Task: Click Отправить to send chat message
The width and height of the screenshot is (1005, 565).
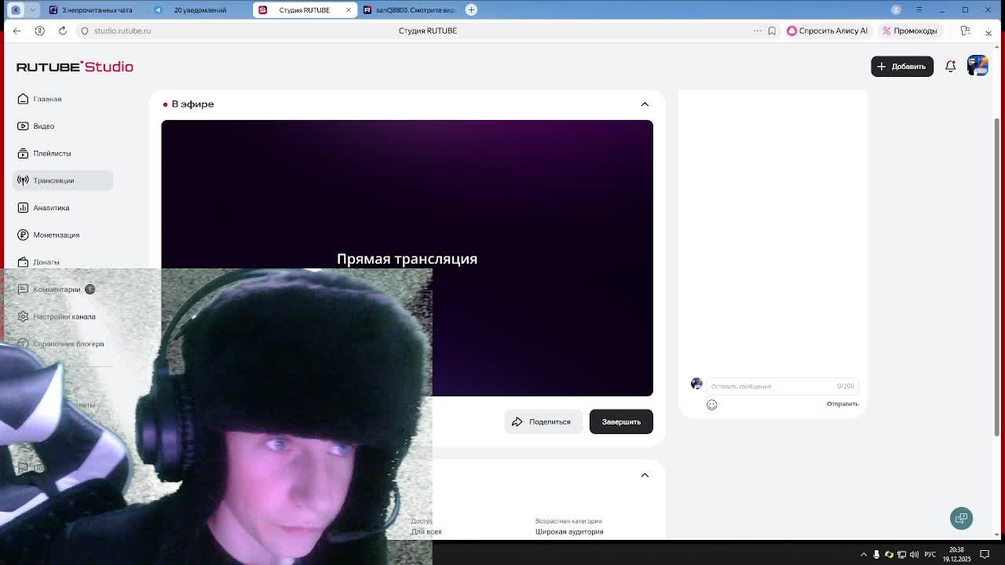Action: pos(842,404)
